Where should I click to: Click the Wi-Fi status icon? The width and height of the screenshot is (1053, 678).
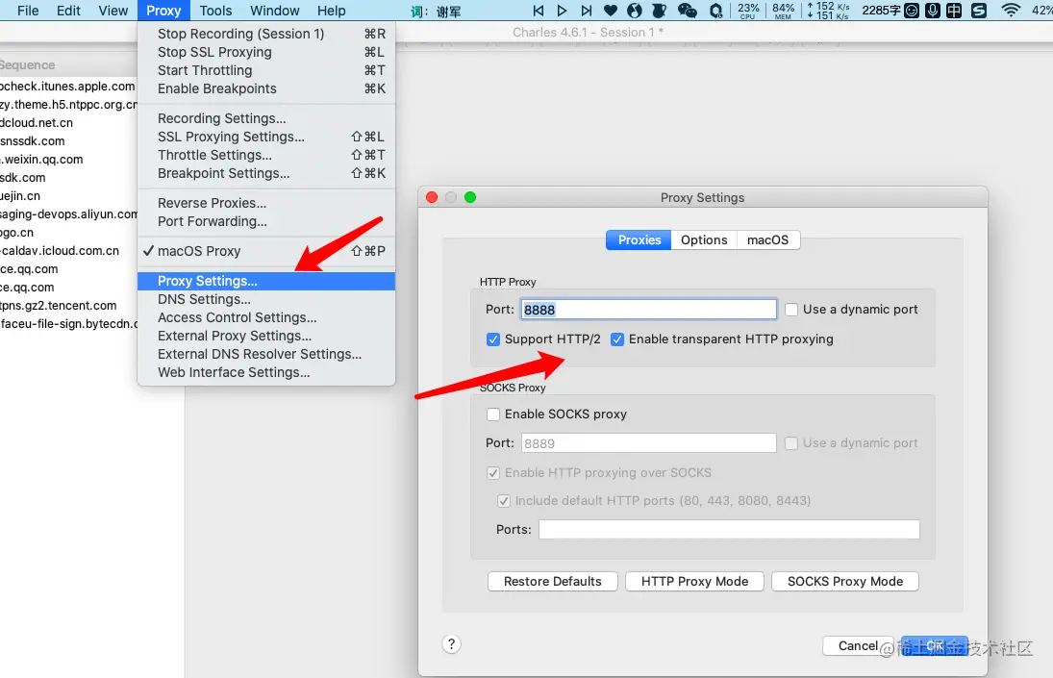[x=1010, y=10]
